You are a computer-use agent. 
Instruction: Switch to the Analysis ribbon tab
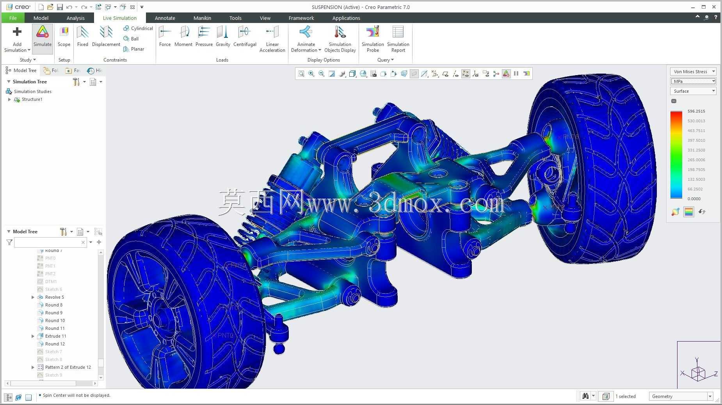click(75, 18)
